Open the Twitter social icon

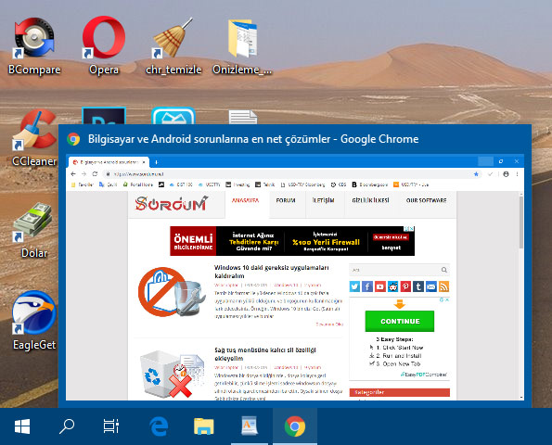click(x=354, y=286)
